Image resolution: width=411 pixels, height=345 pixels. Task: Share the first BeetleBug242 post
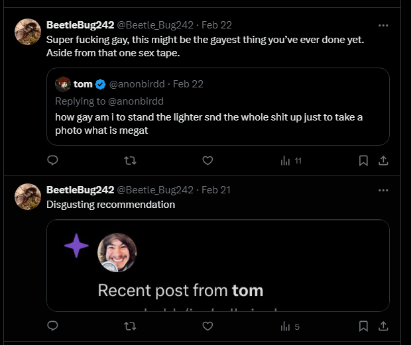point(383,160)
